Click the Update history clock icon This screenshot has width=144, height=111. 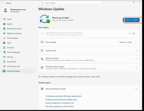(42, 51)
